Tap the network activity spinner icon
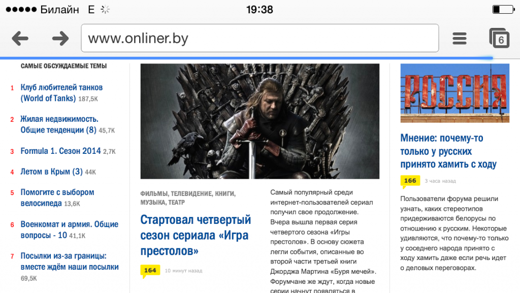This screenshot has height=293, width=520. (105, 10)
